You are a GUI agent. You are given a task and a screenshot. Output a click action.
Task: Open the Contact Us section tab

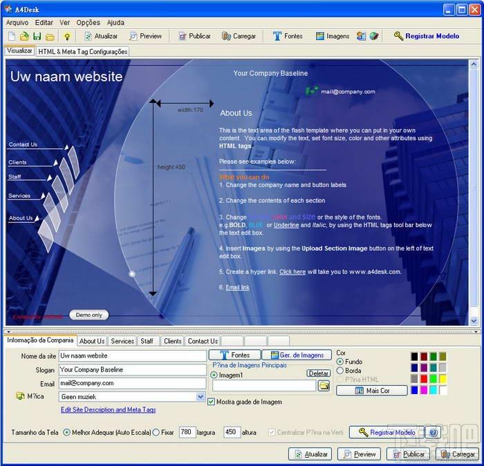coord(203,341)
